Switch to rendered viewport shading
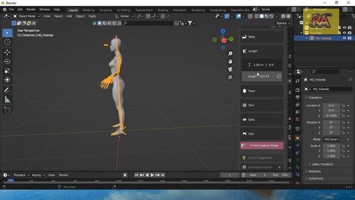Screen dimensions: 355x200 click(271, 16)
